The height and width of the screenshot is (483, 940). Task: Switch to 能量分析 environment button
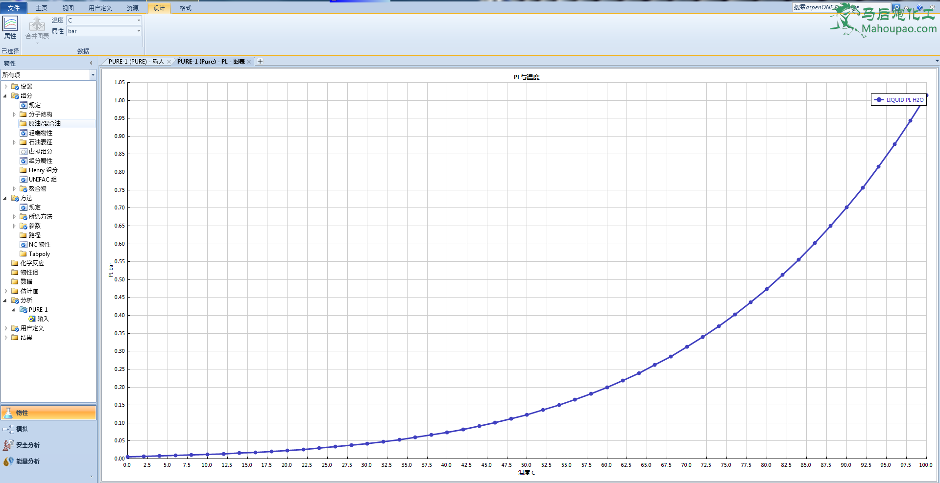(x=48, y=461)
